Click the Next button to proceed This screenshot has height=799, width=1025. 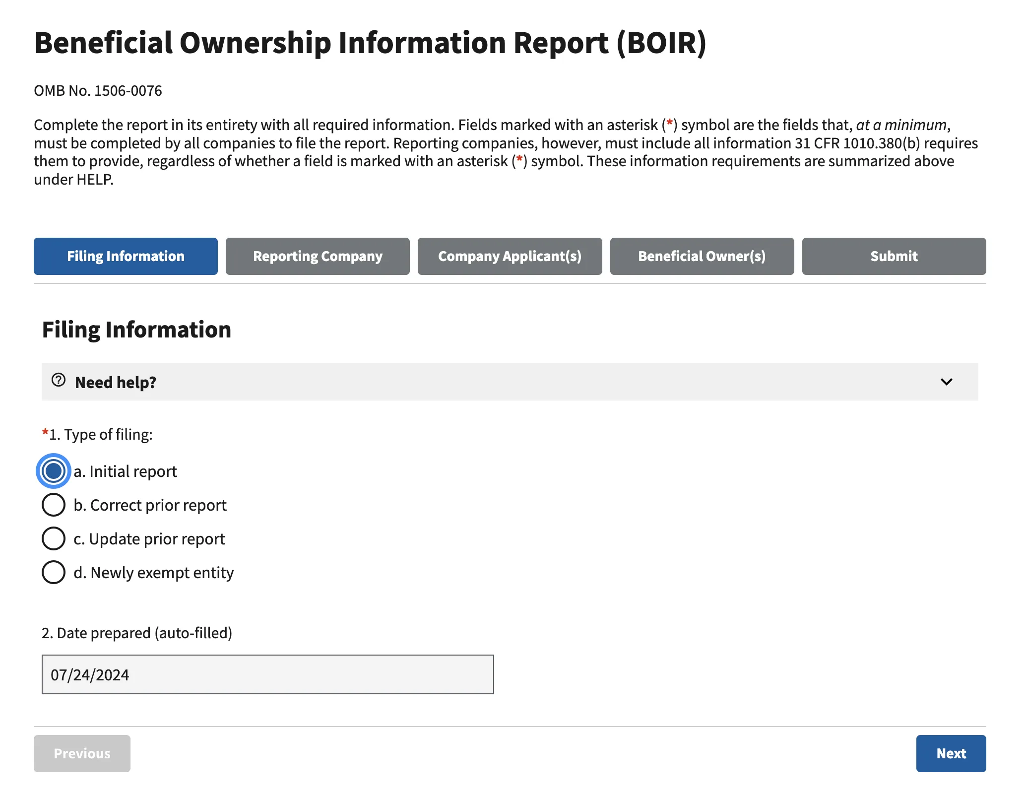pos(951,753)
